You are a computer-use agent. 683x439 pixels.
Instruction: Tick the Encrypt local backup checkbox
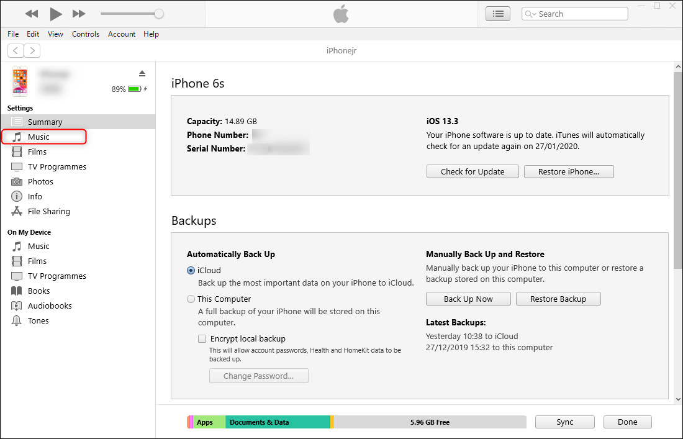202,339
